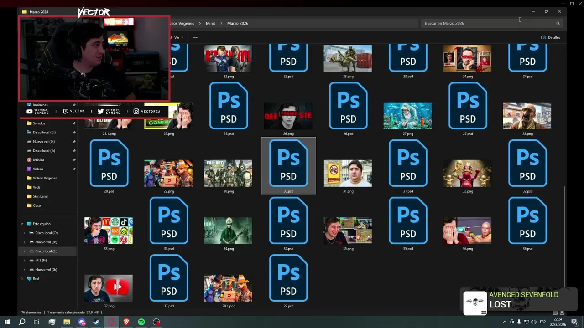Toggle the Detalles pane button
Image resolution: width=584 pixels, height=328 pixels.
coord(551,37)
